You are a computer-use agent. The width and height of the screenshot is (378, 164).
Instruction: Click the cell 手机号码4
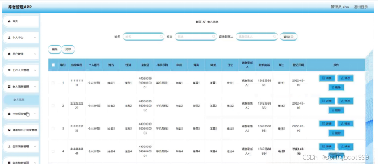(162, 151)
